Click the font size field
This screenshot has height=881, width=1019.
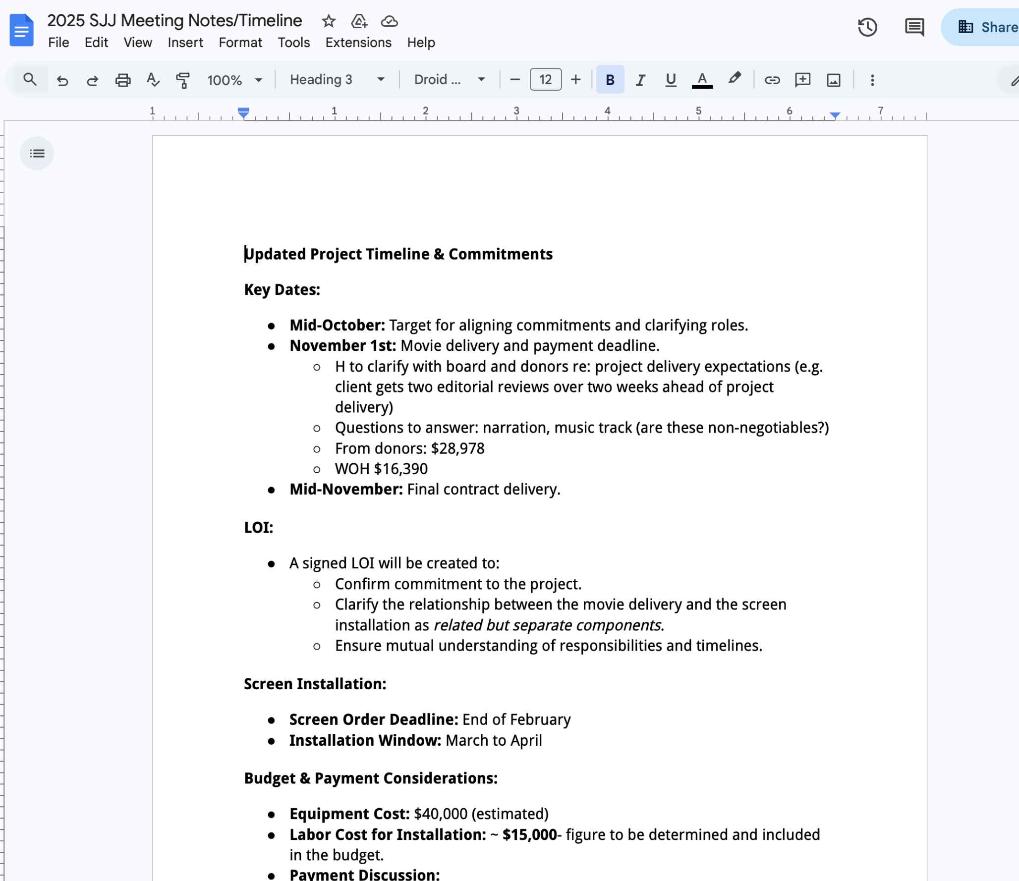pyautogui.click(x=545, y=80)
